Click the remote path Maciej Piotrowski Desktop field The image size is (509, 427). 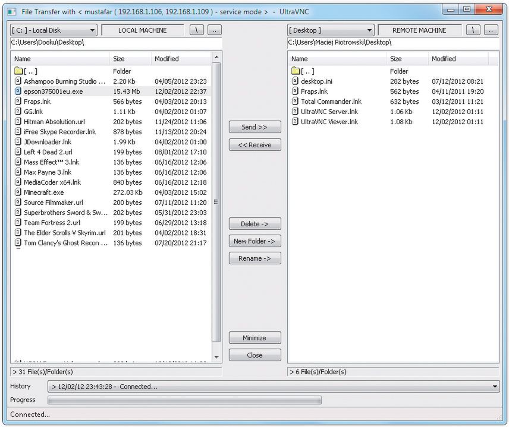click(x=393, y=43)
